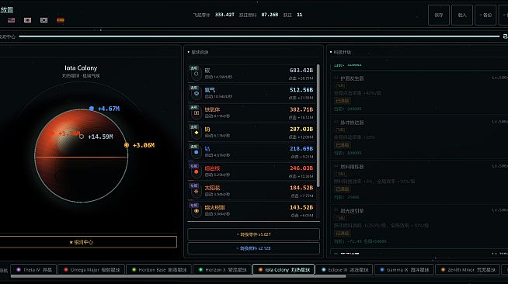This screenshot has width=508, height=284.
Task: Click the Iota Colony planet title
Action: pos(81,68)
